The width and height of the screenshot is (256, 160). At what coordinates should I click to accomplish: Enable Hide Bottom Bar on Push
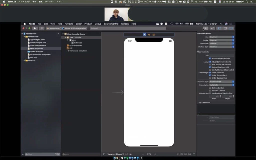210,64
